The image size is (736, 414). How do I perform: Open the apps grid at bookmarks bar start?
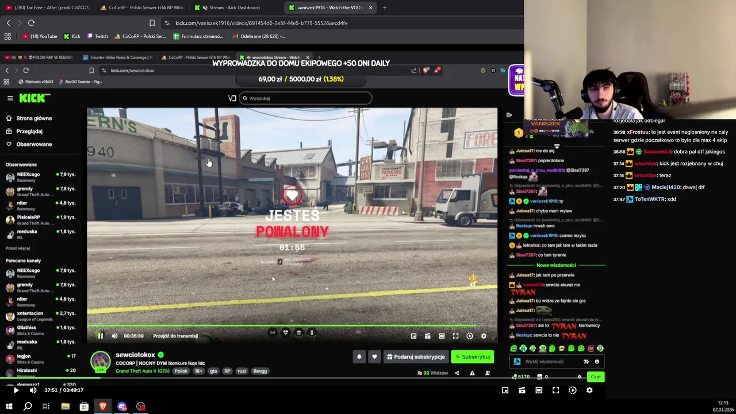[x=7, y=36]
